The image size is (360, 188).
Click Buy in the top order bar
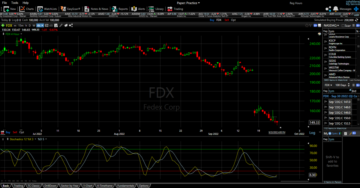(212, 20)
